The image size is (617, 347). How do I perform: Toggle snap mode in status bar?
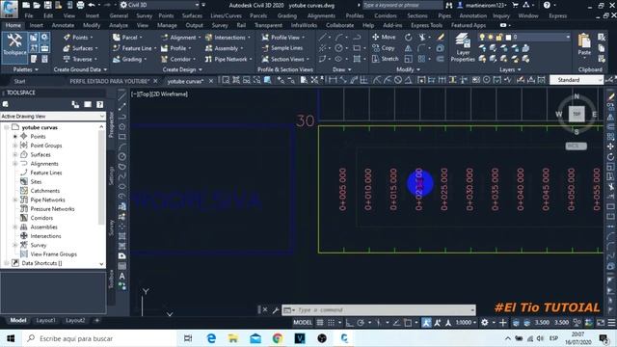point(332,323)
